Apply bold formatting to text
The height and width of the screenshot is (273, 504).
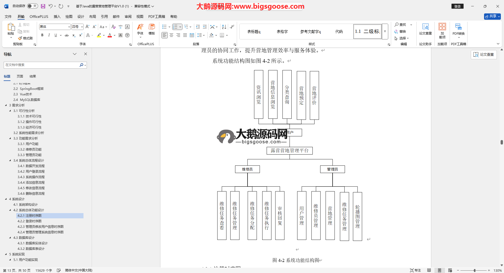(42, 35)
